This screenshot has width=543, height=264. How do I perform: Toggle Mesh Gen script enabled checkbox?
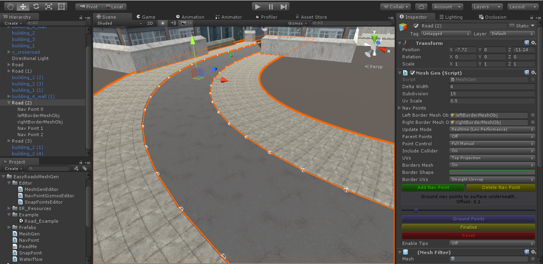[x=412, y=73]
